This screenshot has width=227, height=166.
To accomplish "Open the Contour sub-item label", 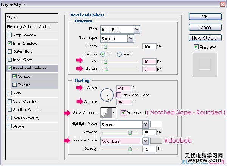I will [x=25, y=76].
